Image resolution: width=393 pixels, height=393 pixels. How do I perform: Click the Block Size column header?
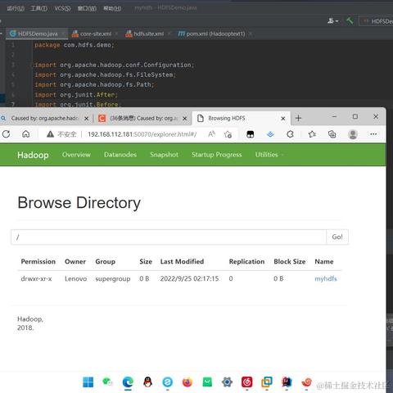click(290, 261)
